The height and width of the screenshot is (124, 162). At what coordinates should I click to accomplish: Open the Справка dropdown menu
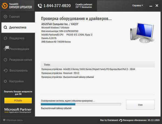(138, 5)
